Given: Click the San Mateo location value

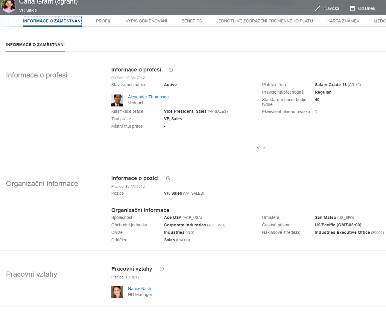Looking at the screenshot, I should (335, 217).
